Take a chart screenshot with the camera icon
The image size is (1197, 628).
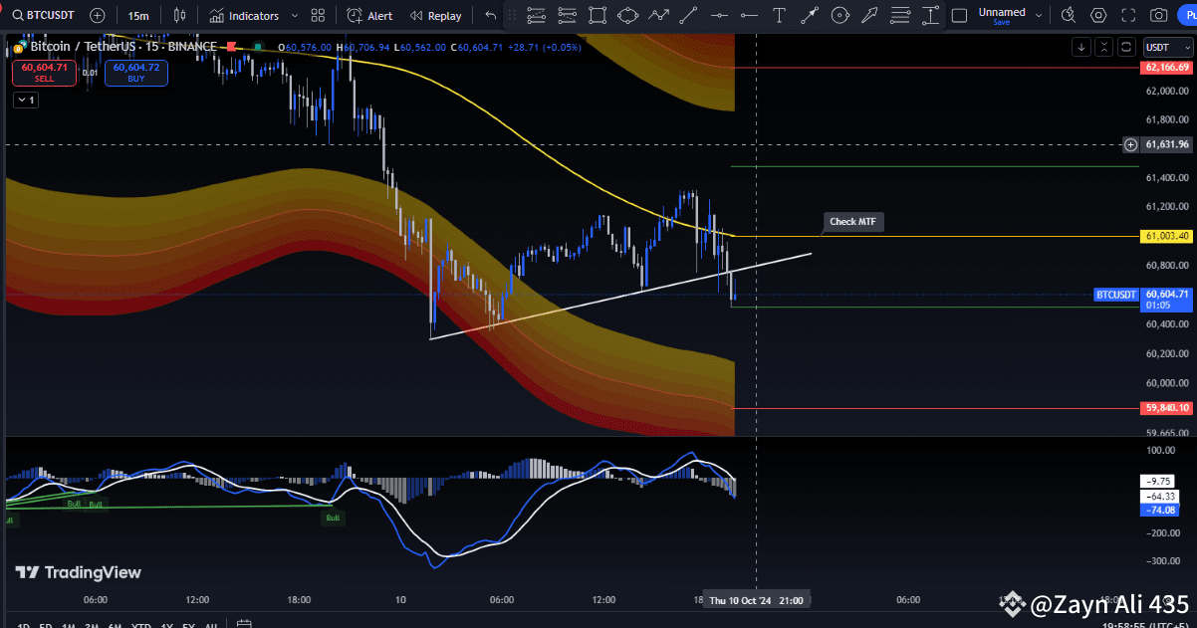pos(1157,15)
